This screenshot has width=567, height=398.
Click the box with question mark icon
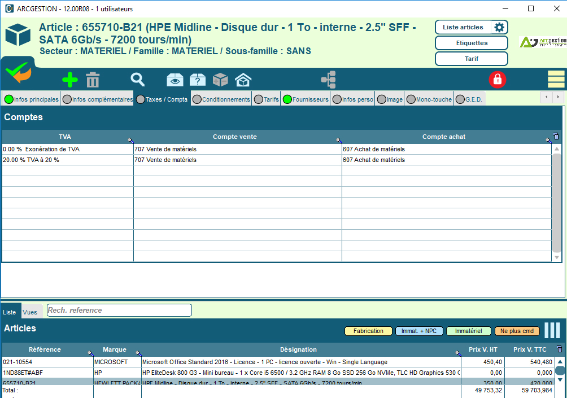coord(197,80)
